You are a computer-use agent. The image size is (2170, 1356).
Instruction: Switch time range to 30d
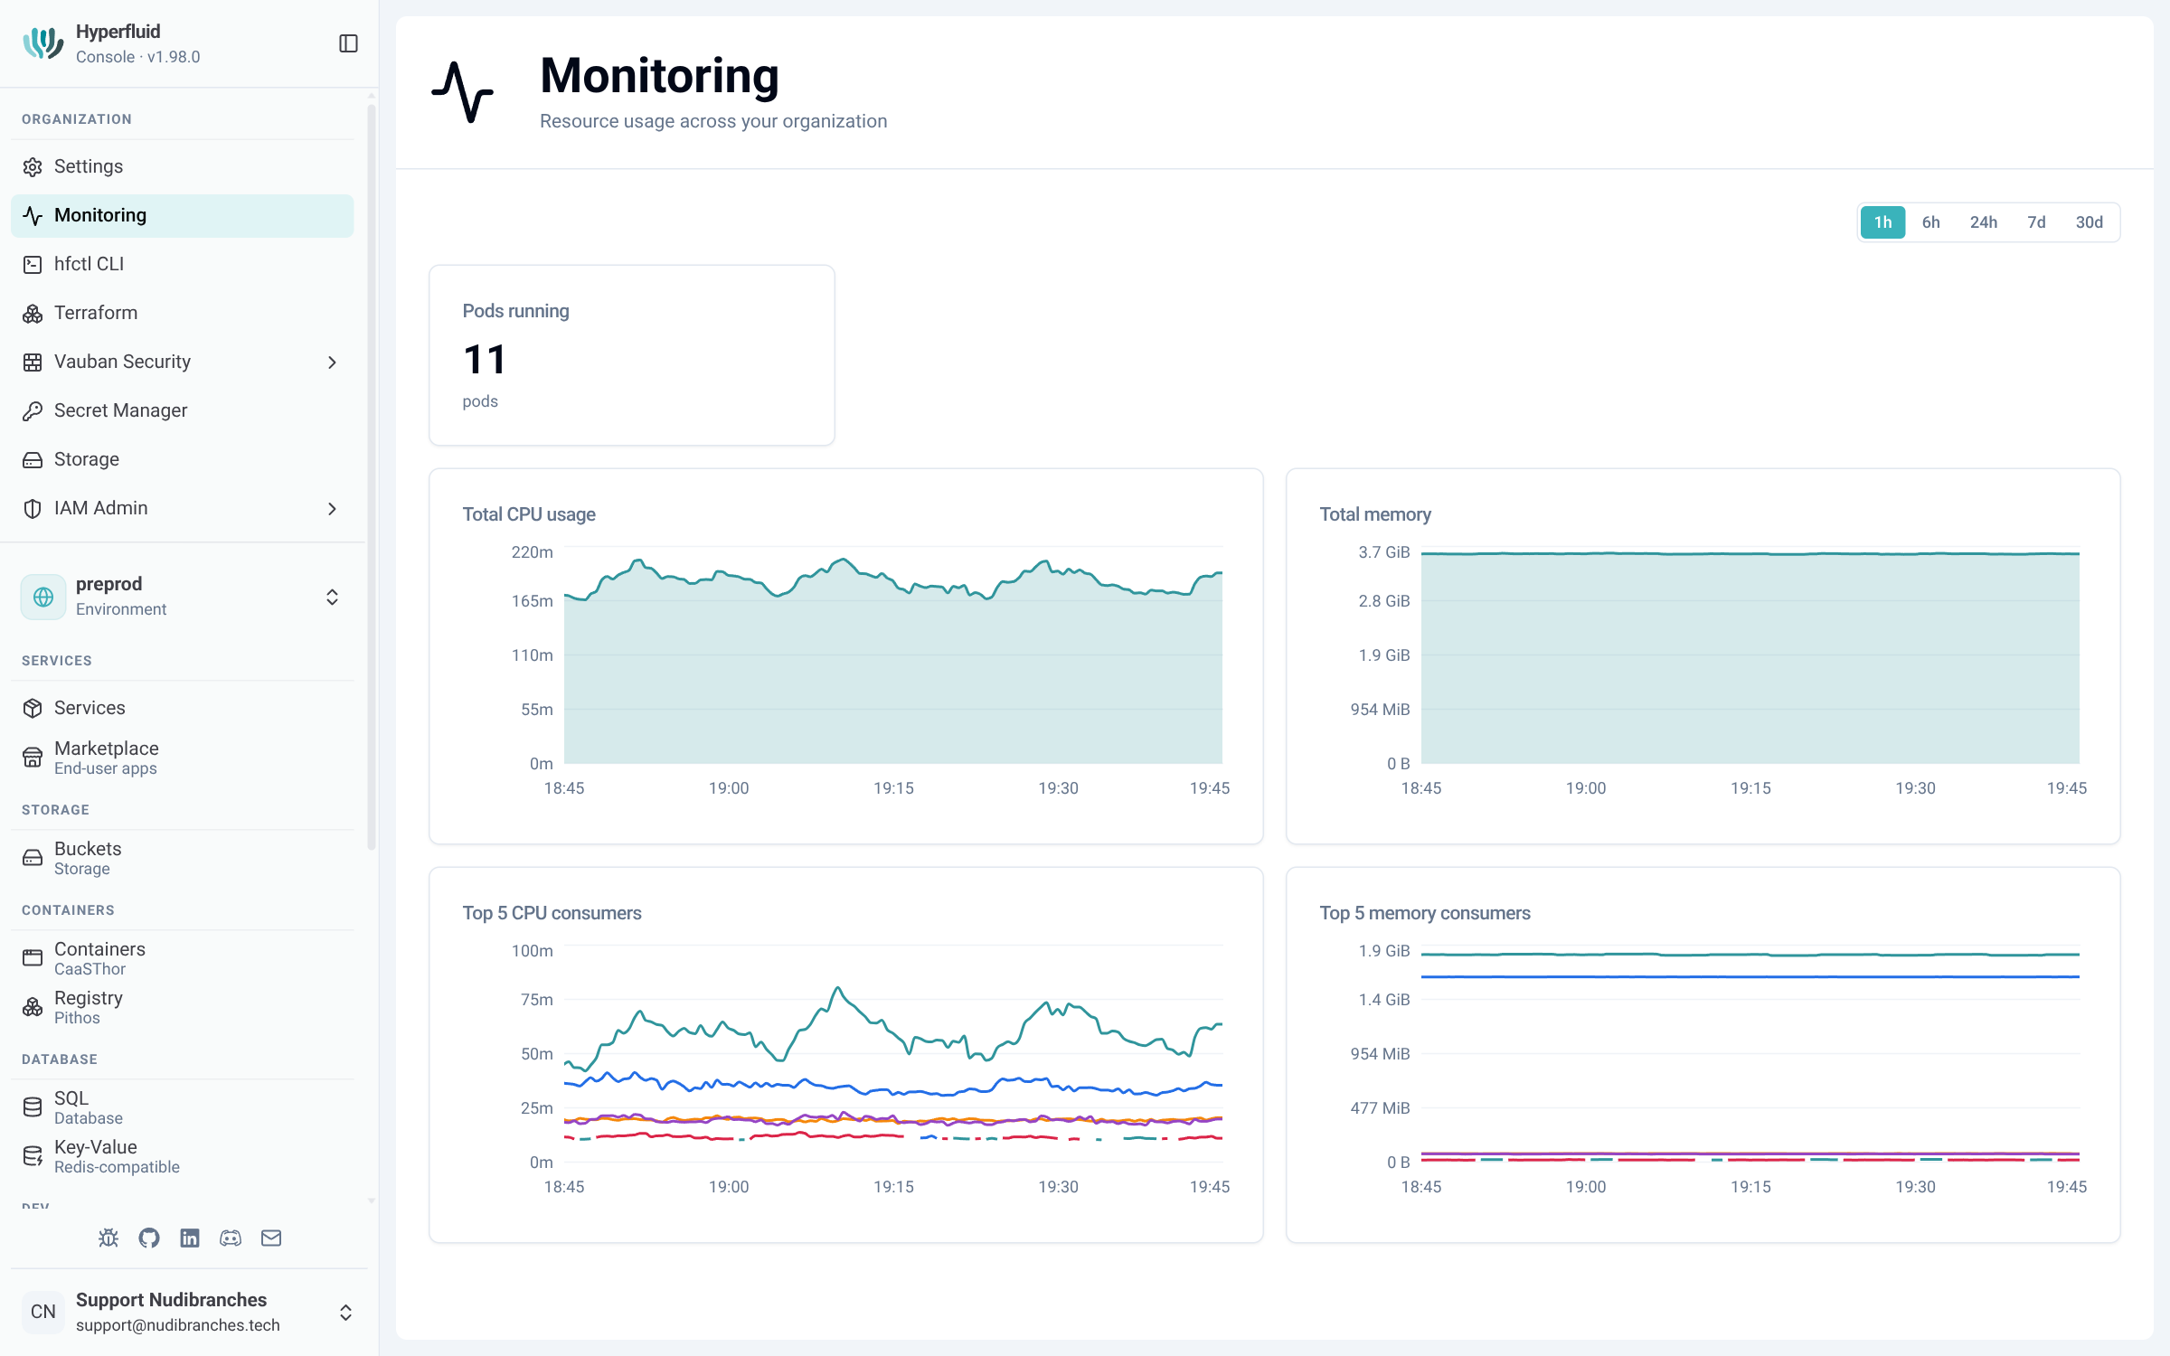pyautogui.click(x=2089, y=222)
